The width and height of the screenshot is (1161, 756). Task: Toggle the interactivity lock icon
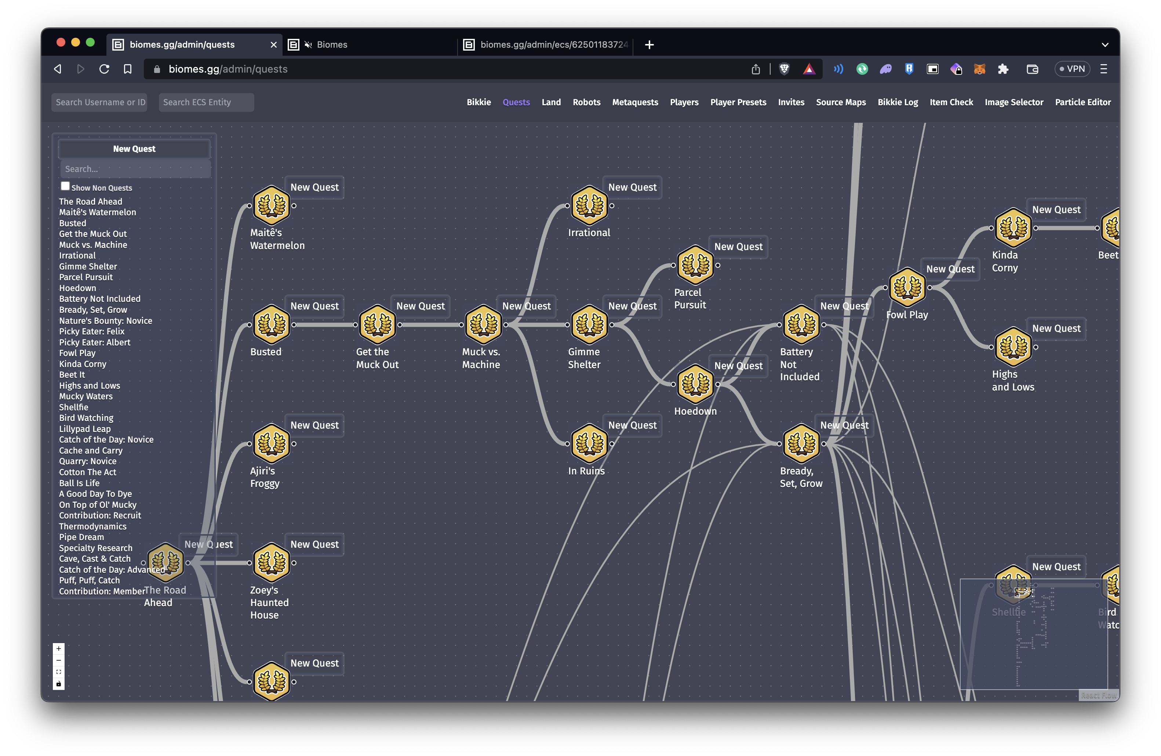tap(59, 684)
